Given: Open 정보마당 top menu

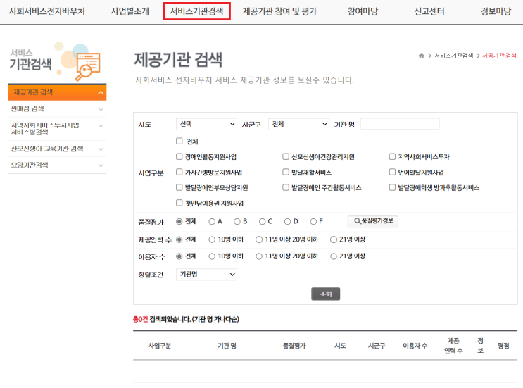Looking at the screenshot, I should [496, 11].
